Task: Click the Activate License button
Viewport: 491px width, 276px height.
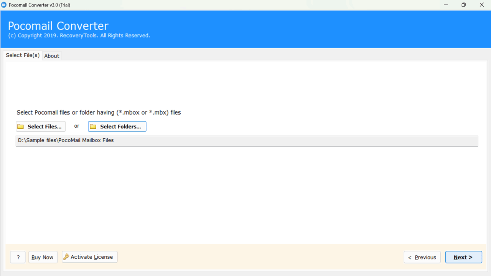Action: (89, 257)
